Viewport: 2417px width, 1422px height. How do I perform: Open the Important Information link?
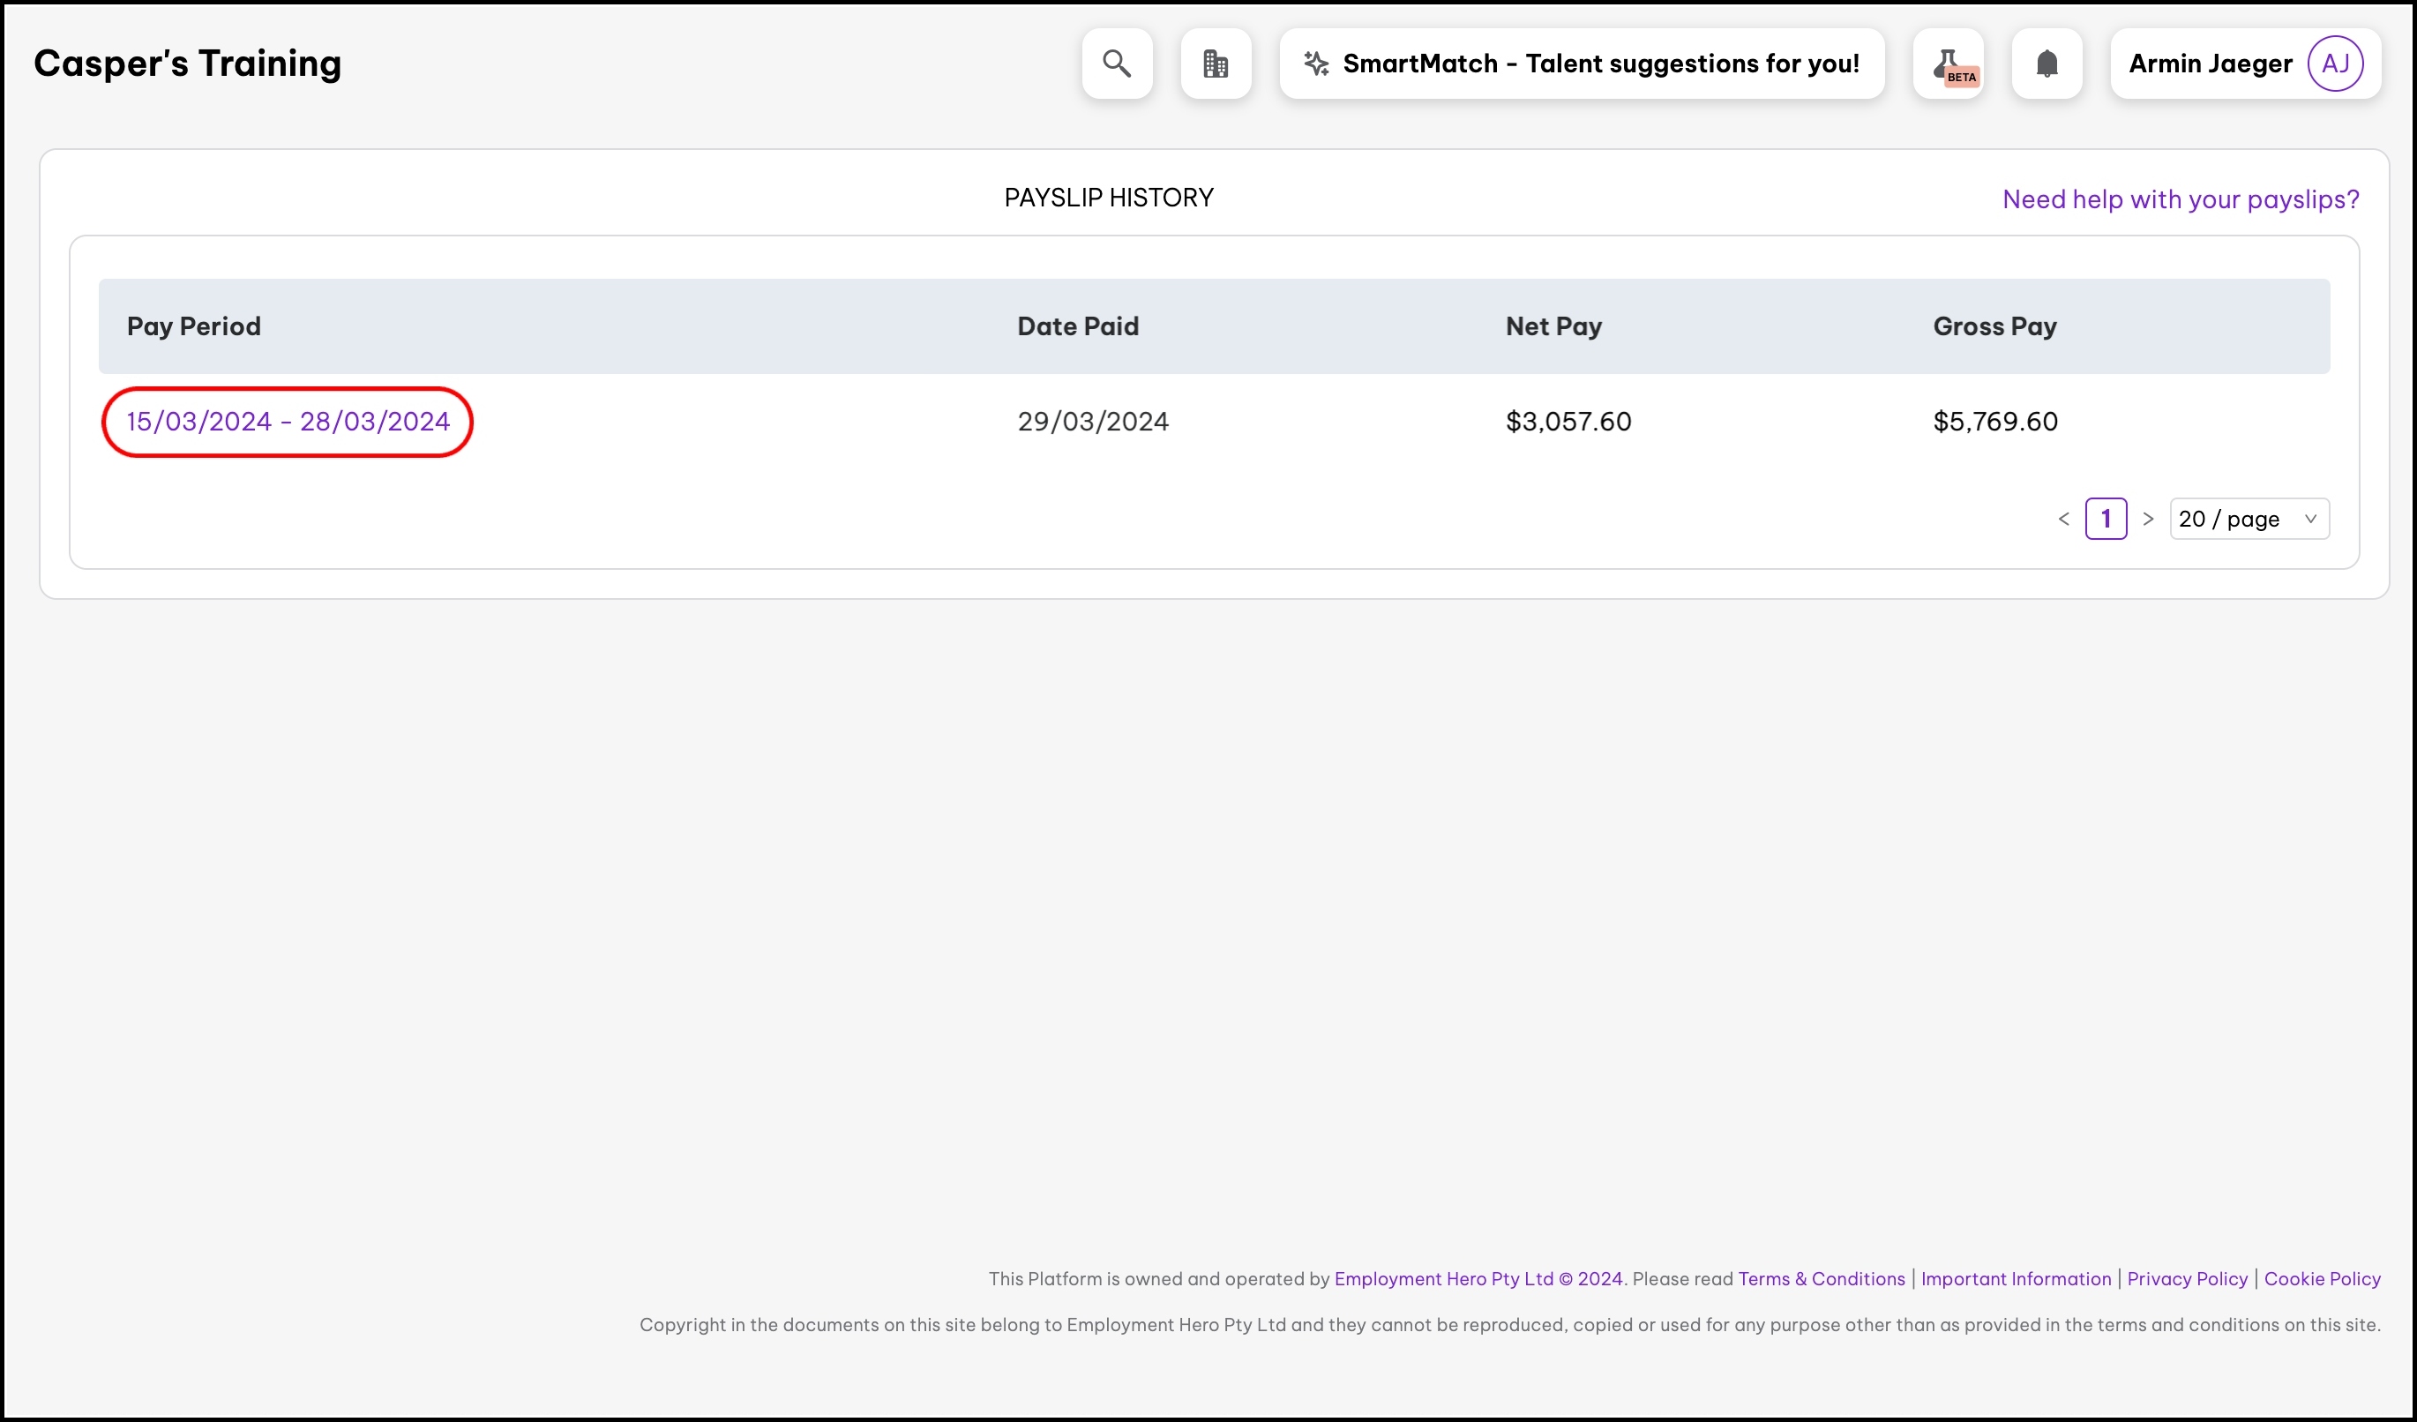2015,1278
